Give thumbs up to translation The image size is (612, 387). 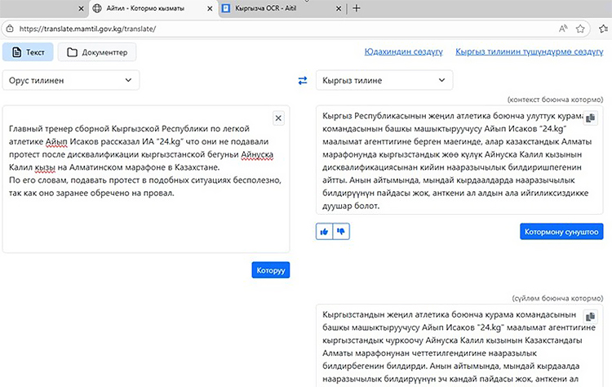point(325,232)
